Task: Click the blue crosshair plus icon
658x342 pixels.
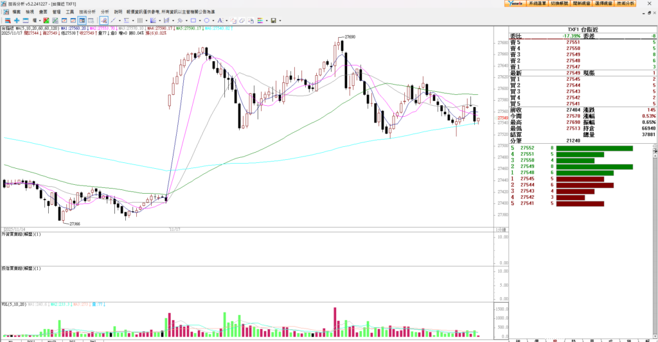Action: pos(17,21)
